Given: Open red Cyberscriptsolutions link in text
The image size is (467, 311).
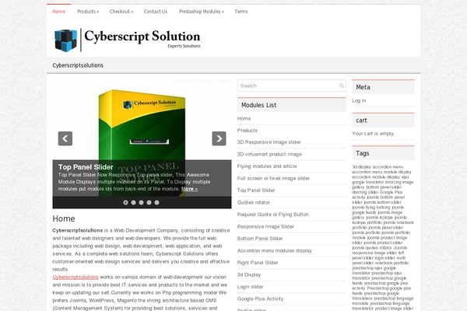Looking at the screenshot, I should pos(75,277).
